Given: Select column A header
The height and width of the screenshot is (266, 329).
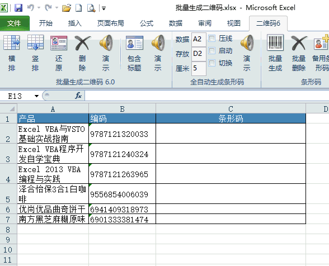Looking at the screenshot, I should pos(53,109).
